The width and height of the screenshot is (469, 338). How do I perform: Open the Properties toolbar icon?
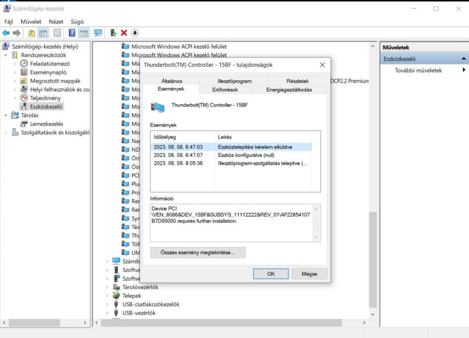57,33
